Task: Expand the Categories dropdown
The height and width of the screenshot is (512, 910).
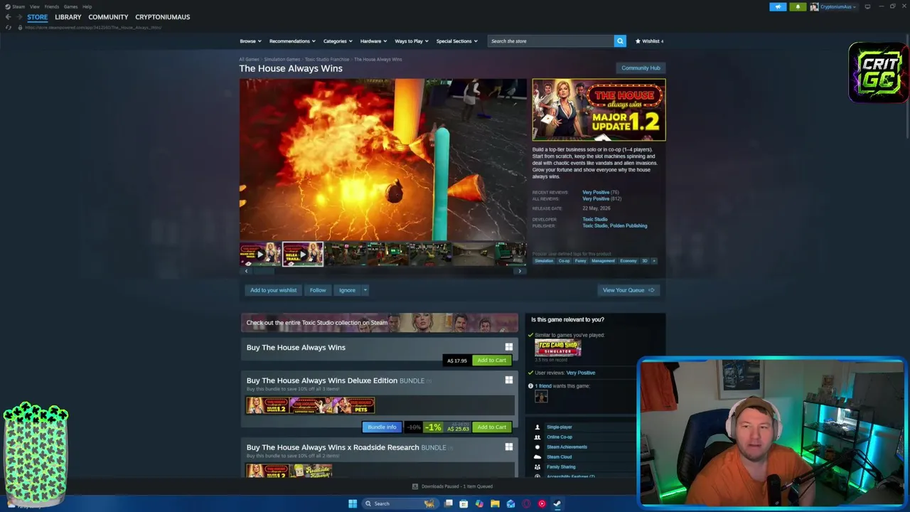Action: (x=338, y=41)
